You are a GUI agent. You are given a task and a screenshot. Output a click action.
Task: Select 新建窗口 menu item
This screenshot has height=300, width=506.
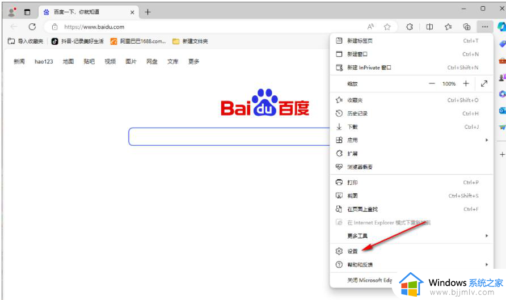pos(411,54)
